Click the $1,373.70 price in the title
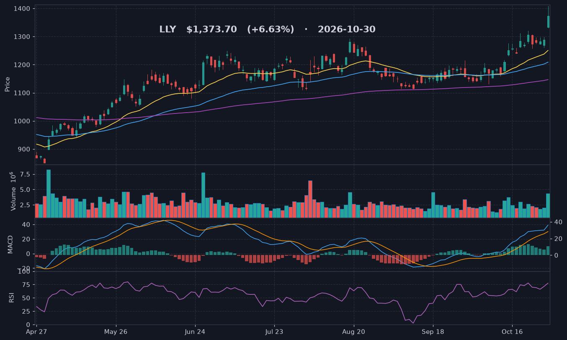The width and height of the screenshot is (567, 340). coord(211,30)
